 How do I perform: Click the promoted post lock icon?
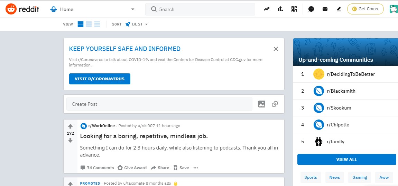(175, 184)
